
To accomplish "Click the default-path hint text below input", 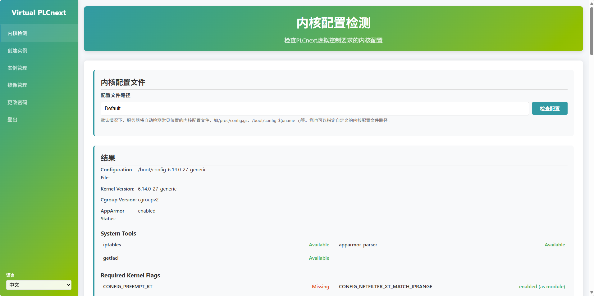I will click(x=246, y=120).
